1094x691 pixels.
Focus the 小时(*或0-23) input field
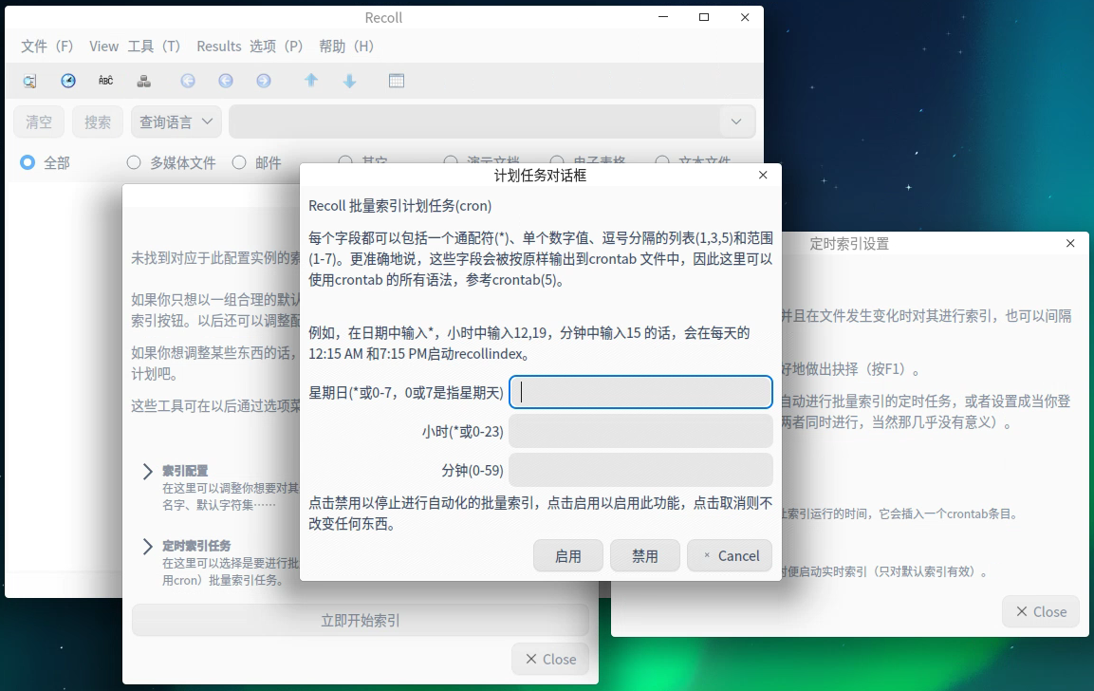tap(640, 431)
